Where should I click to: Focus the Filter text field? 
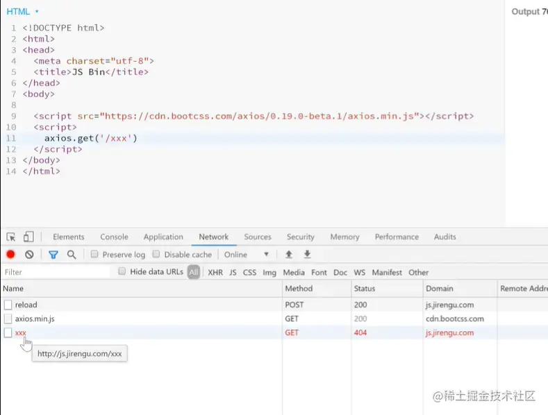pos(56,272)
